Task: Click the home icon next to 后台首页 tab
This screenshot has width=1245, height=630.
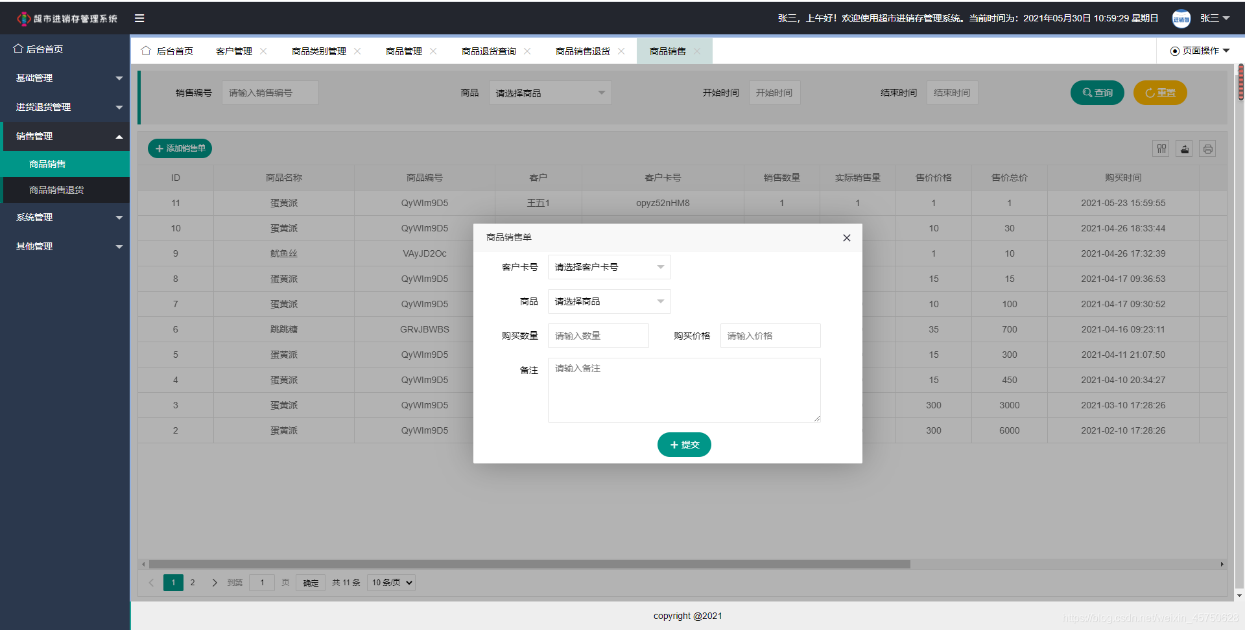Action: [146, 51]
